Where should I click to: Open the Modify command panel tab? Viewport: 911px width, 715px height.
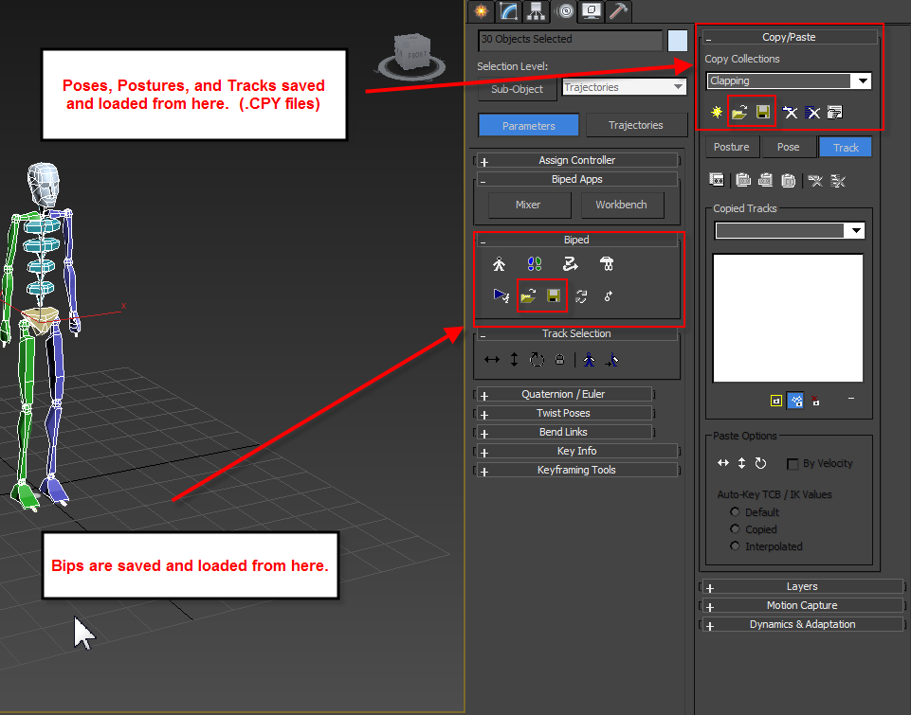coord(508,11)
